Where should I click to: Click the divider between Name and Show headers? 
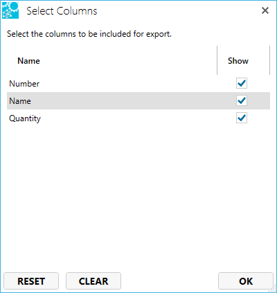point(217,60)
